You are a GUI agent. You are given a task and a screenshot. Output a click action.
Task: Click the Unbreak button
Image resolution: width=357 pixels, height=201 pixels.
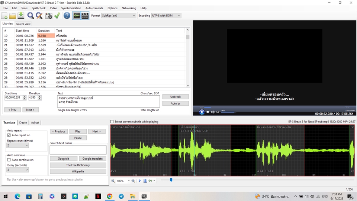coord(175,97)
